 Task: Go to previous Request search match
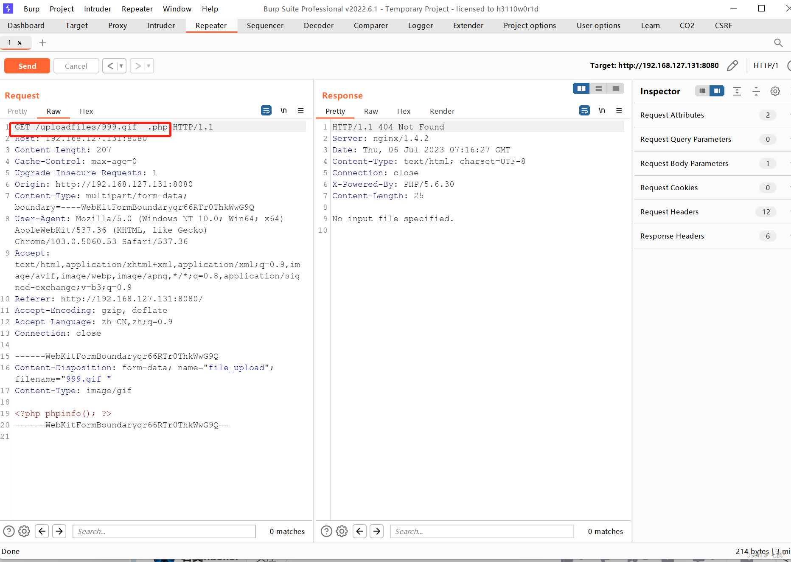pos(42,531)
